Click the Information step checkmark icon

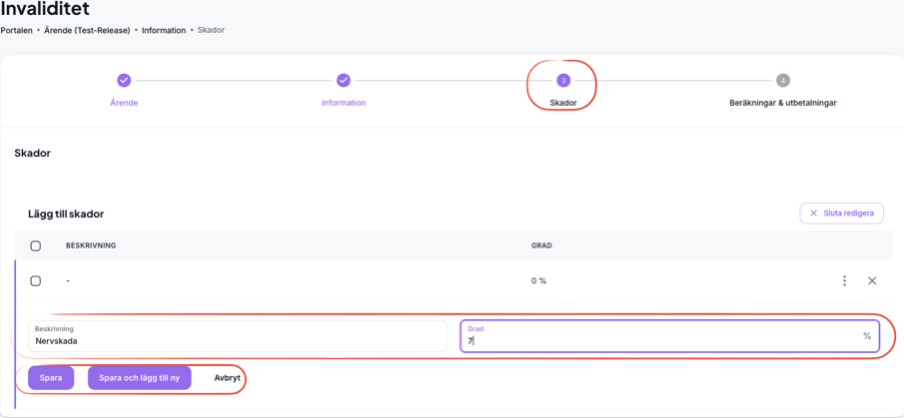click(344, 80)
